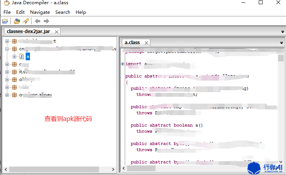The image size is (286, 175).
Task: Select the classes-dex2jar.jar tab
Action: [x=28, y=31]
